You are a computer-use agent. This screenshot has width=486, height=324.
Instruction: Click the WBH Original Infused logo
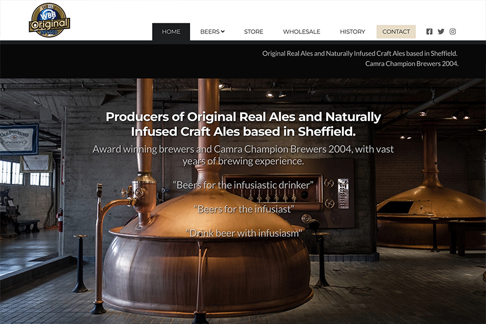(x=50, y=21)
